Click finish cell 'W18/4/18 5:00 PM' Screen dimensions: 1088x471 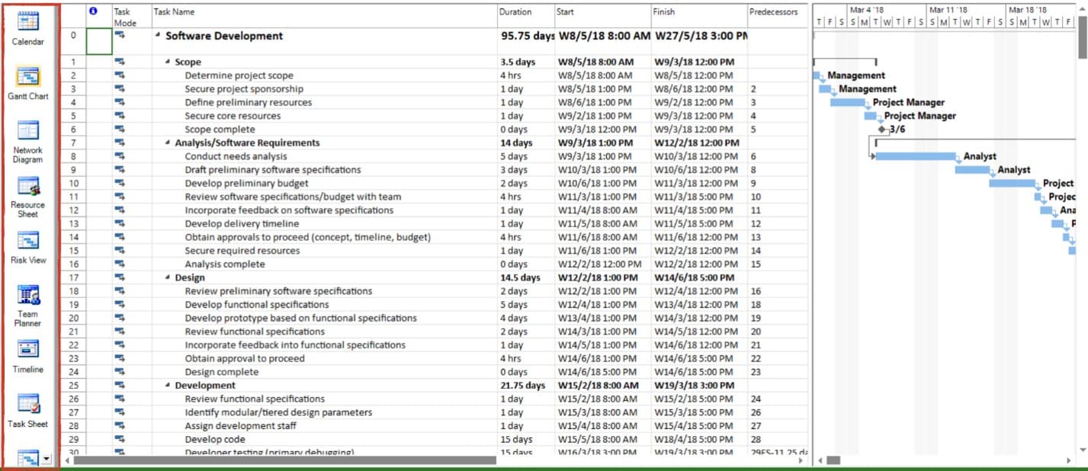tap(699, 440)
